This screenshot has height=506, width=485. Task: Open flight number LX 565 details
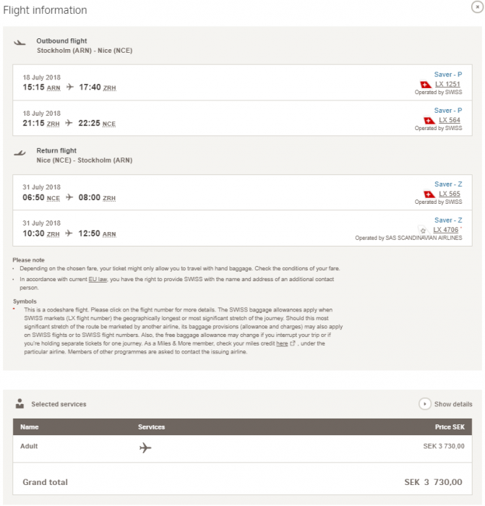pyautogui.click(x=450, y=194)
